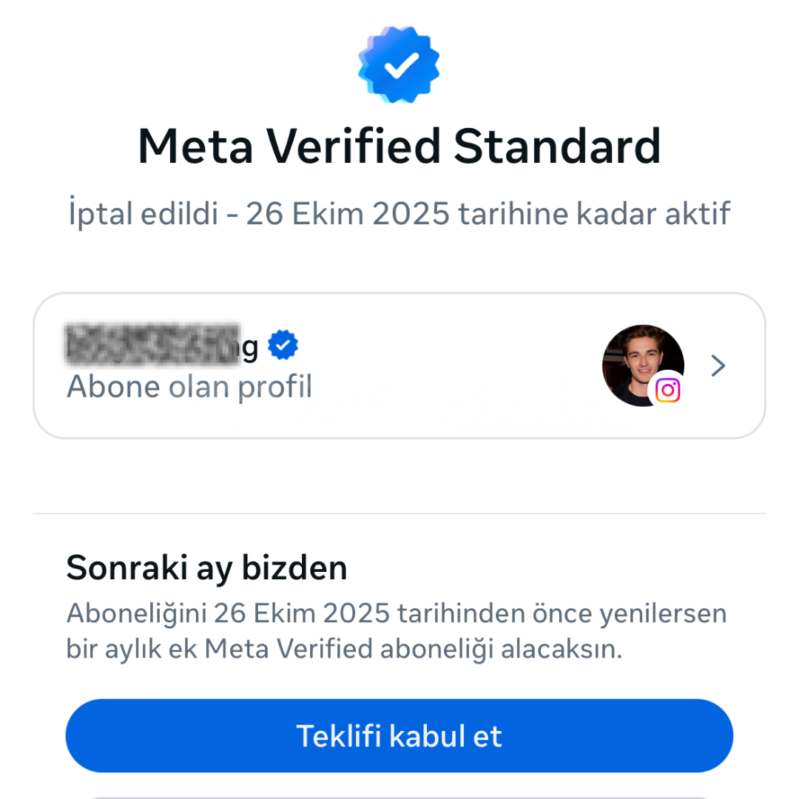Select the blurred username text
Image resolution: width=799 pixels, height=799 pixels.
153,345
